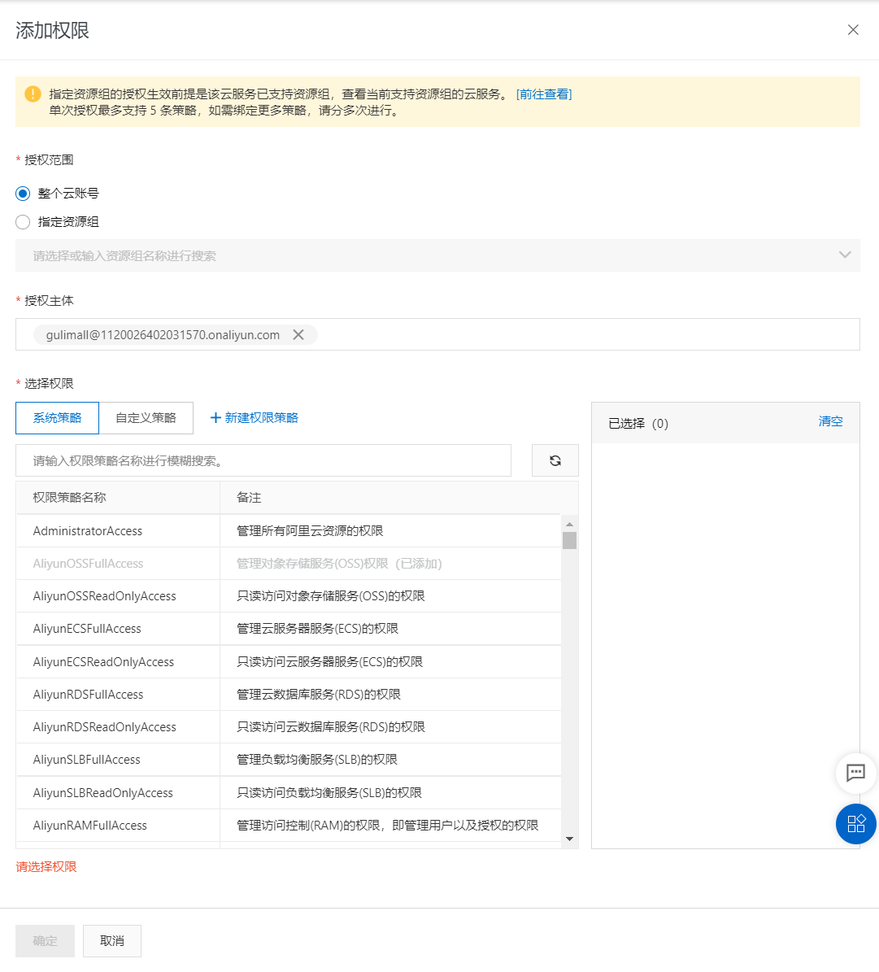
Task: Refresh the policy list with the refresh icon
Action: pos(555,460)
